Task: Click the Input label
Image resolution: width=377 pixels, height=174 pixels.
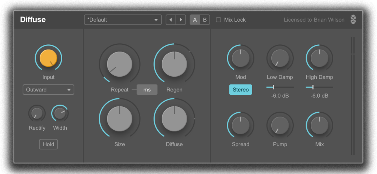Action: tap(48, 77)
